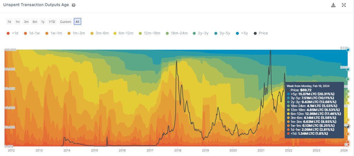The height and width of the screenshot is (156, 354).
Task: Select the All time range
Action: (77, 22)
